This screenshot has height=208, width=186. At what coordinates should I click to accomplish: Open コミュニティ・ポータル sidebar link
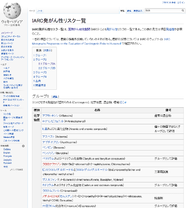click(11, 36)
